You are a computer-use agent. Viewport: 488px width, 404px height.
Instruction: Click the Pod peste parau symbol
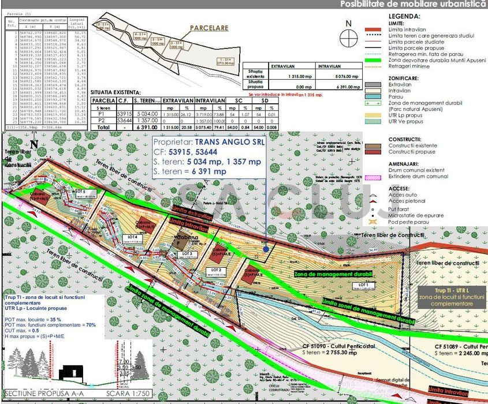tap(373, 222)
